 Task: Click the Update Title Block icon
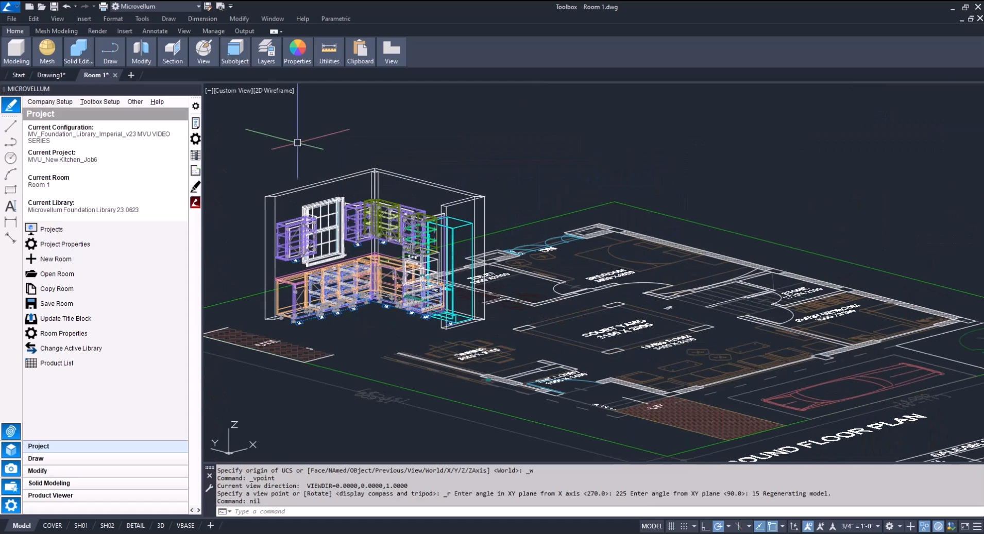[64, 318]
